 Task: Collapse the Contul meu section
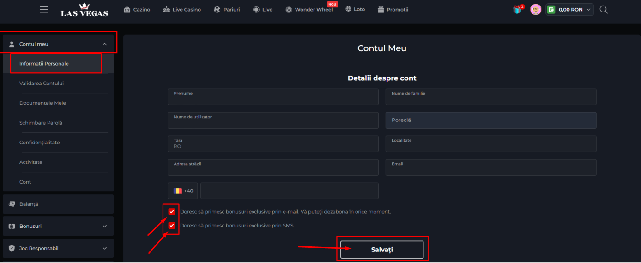tap(104, 44)
